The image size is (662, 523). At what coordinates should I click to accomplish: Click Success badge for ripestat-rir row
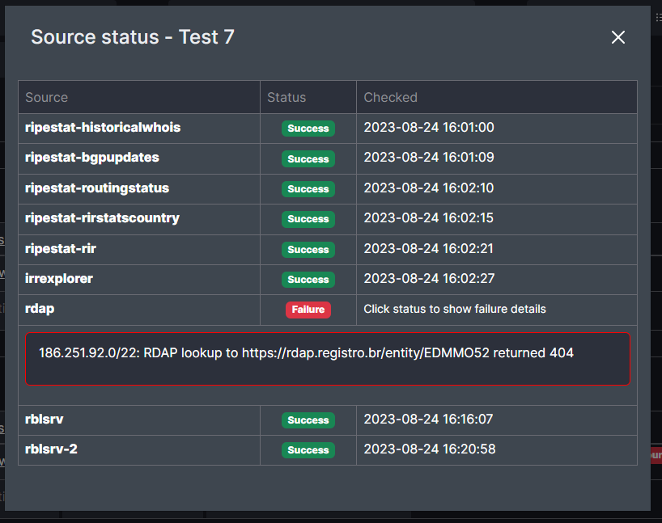coord(308,250)
